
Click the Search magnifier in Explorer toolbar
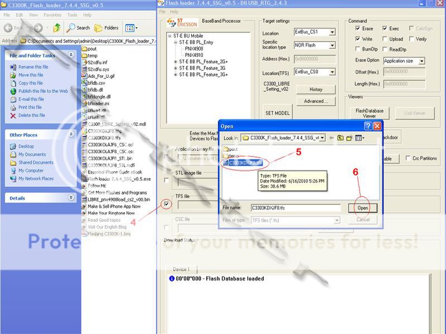coord(71,27)
